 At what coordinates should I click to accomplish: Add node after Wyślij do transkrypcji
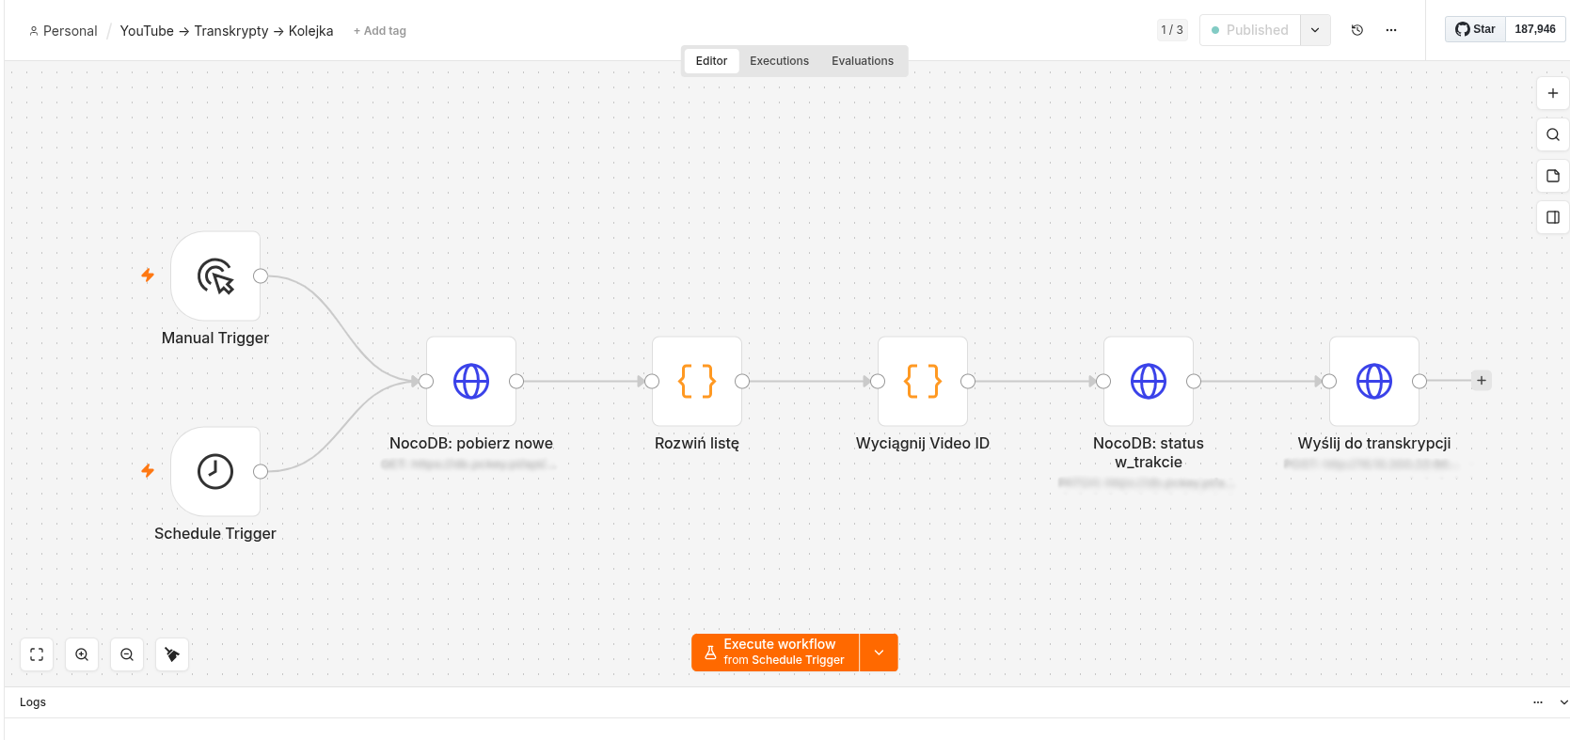(x=1482, y=381)
